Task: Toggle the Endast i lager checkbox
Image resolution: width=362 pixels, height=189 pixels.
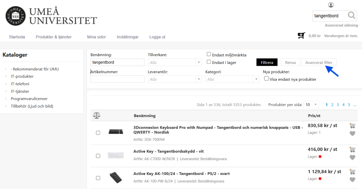Action: pyautogui.click(x=209, y=62)
